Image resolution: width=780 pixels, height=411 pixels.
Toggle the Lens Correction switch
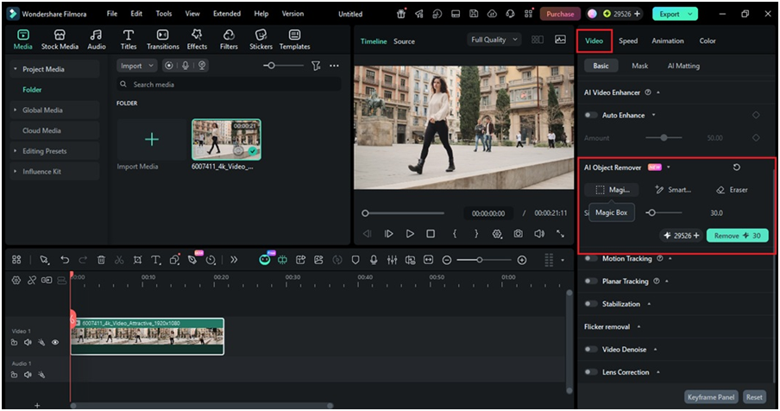point(591,371)
